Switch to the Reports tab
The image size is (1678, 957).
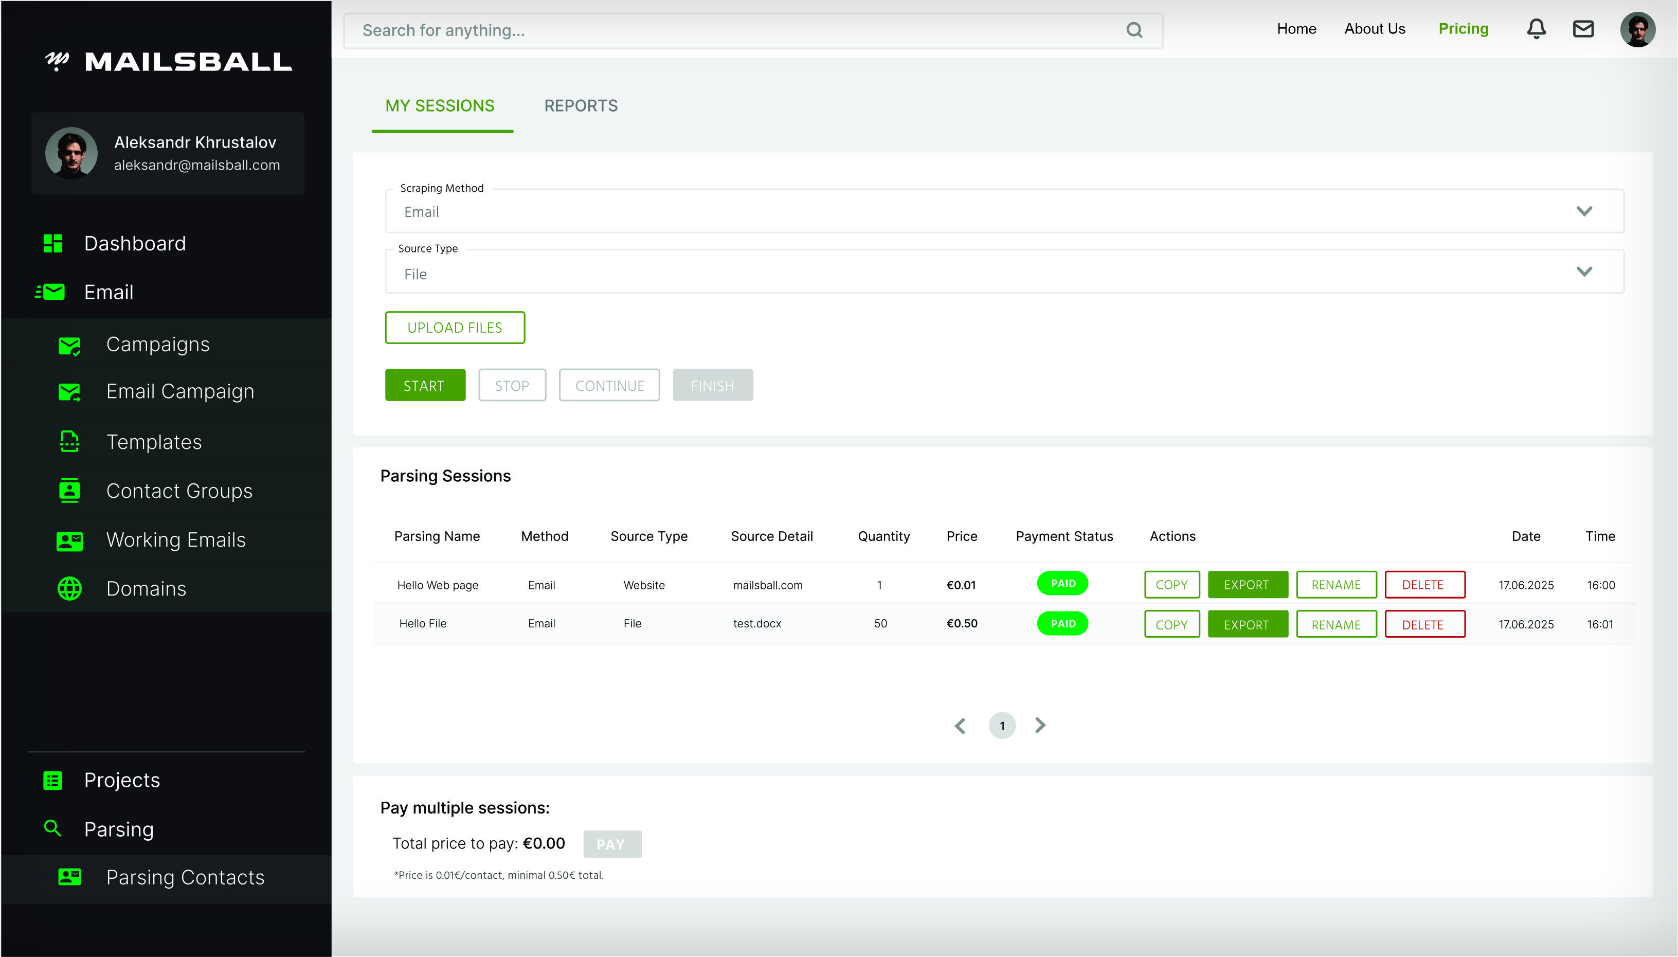581,106
